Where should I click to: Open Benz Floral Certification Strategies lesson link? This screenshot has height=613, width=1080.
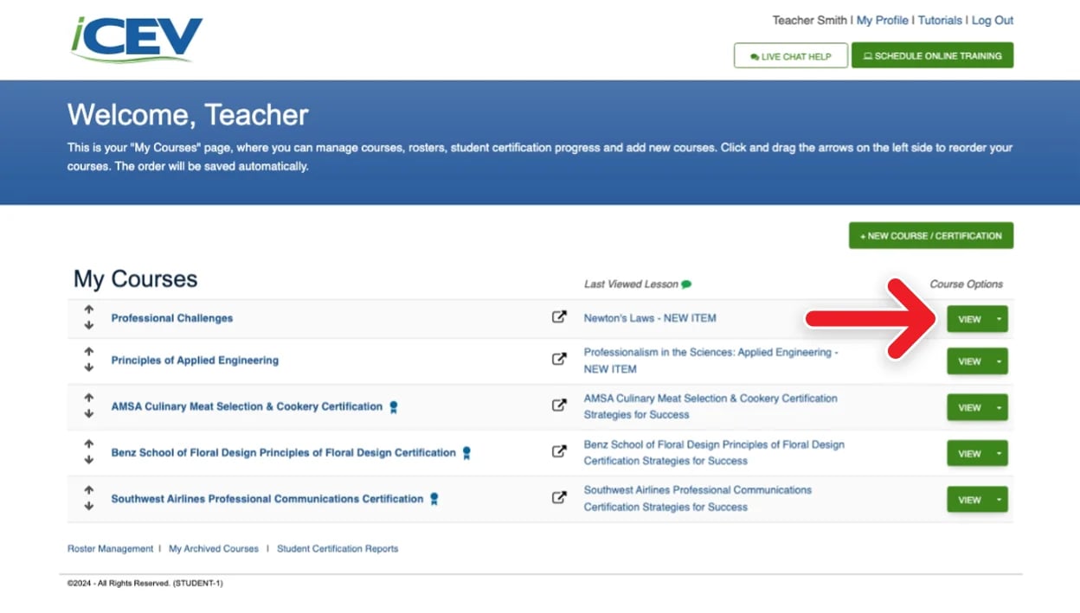pyautogui.click(x=714, y=452)
